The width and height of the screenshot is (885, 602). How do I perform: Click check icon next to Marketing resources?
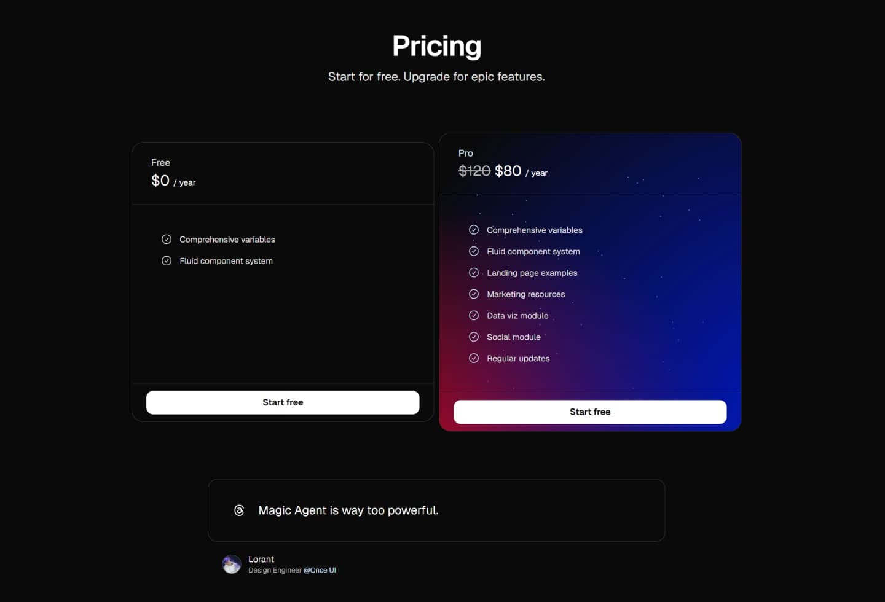coord(474,294)
